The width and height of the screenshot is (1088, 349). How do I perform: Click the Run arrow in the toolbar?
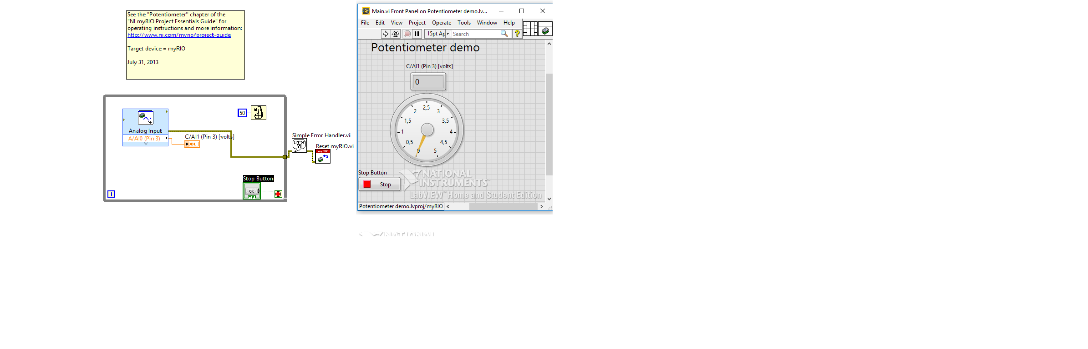click(x=386, y=34)
